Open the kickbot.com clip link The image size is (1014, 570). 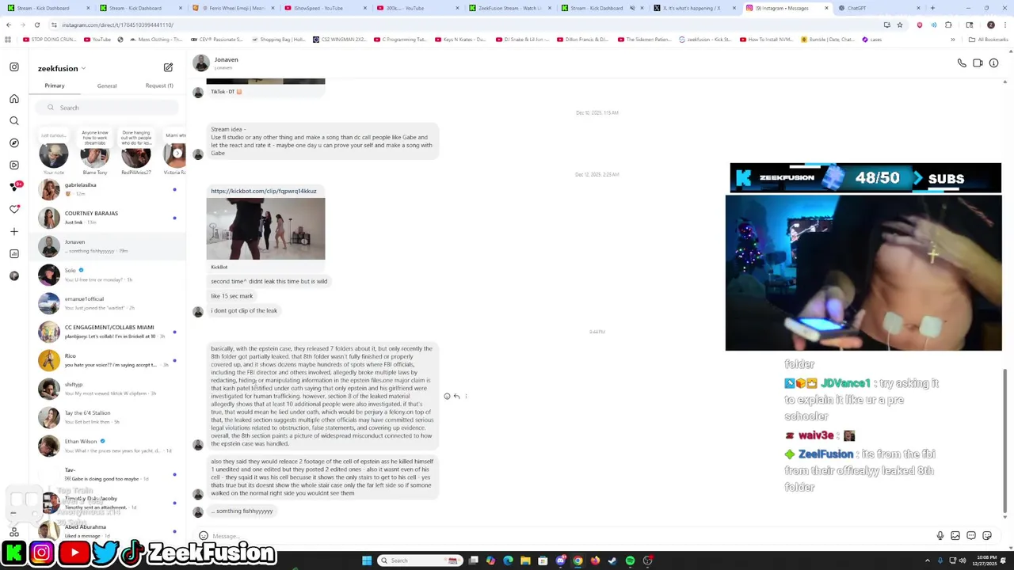263,191
